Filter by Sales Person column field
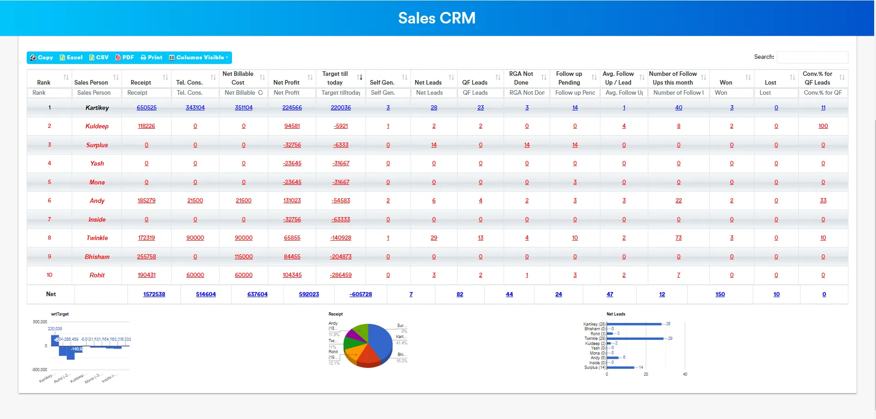 pyautogui.click(x=97, y=93)
